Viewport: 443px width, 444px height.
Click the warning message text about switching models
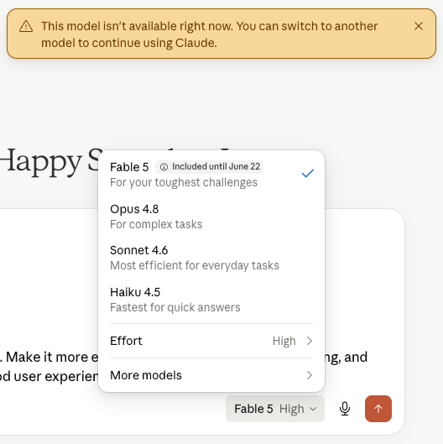tap(210, 34)
